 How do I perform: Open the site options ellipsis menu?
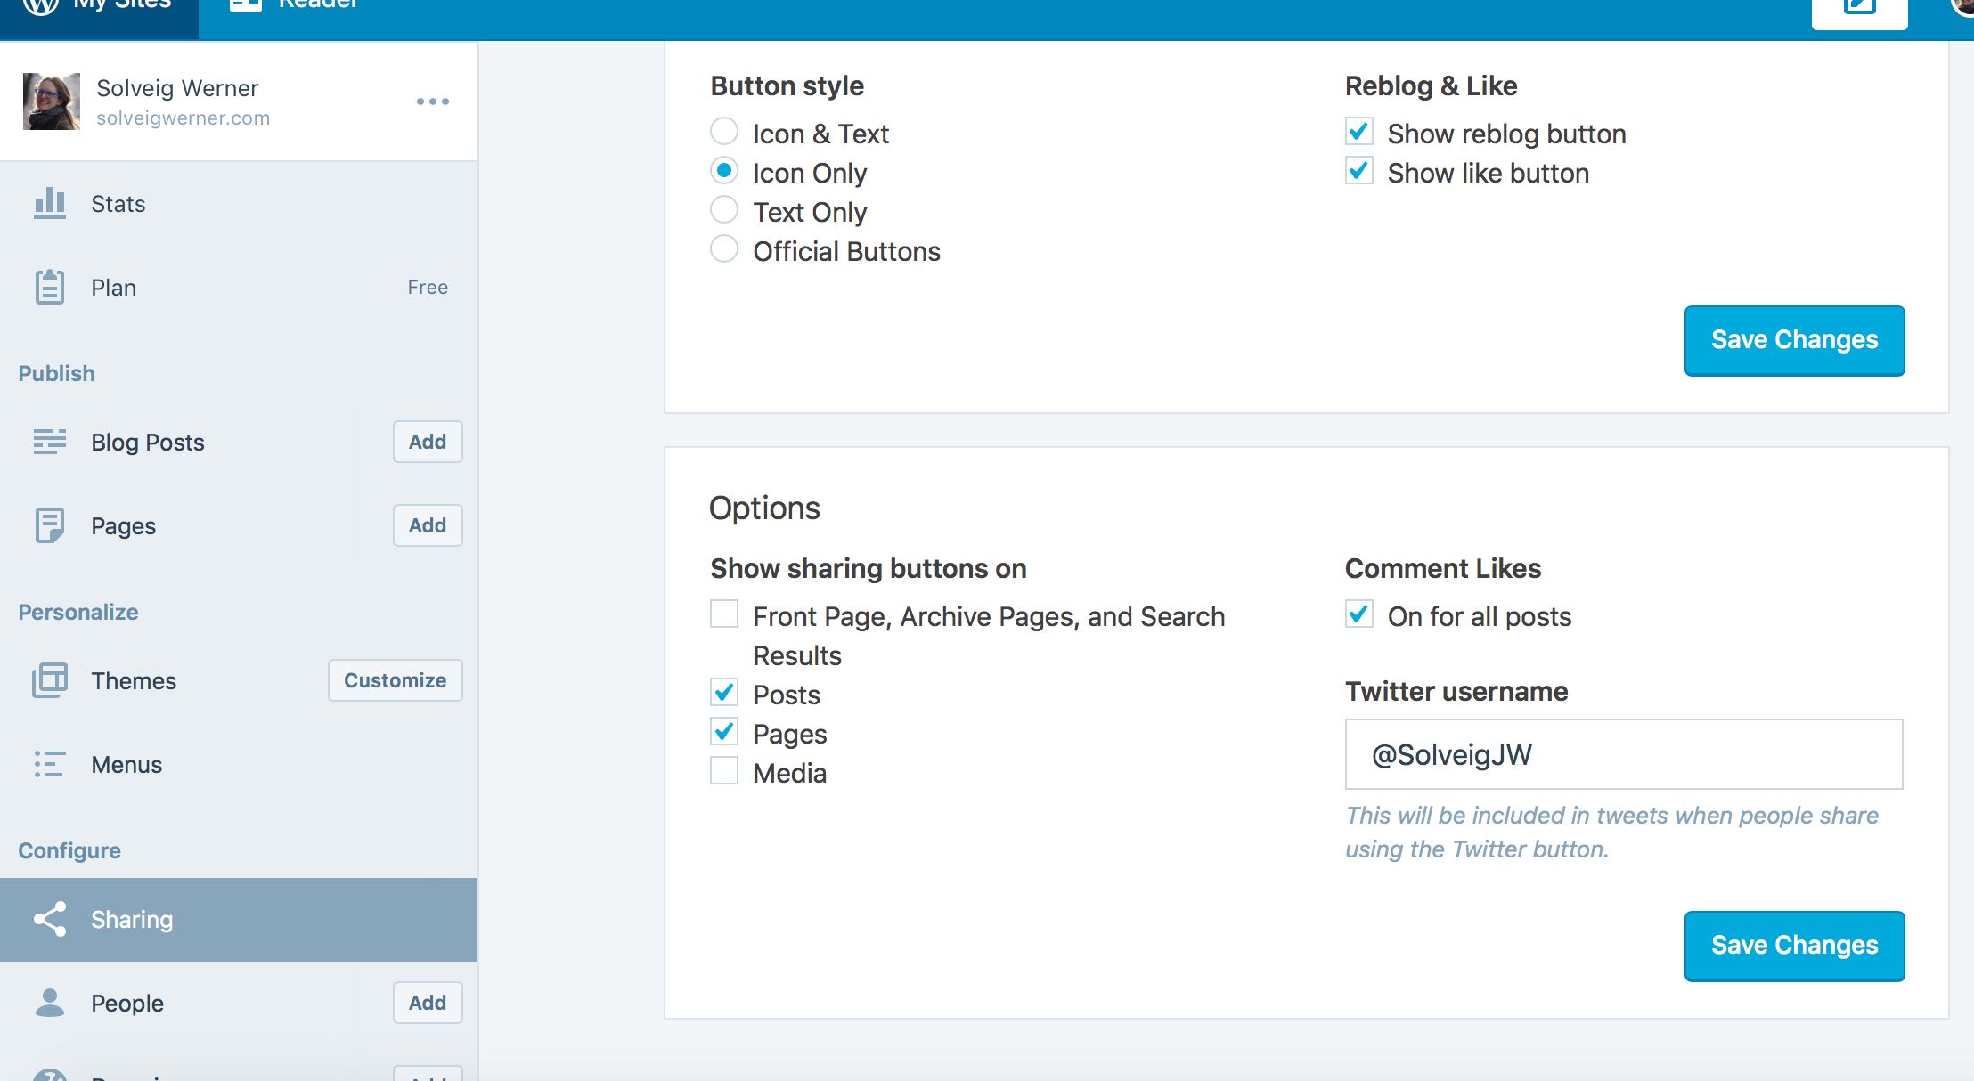click(433, 101)
